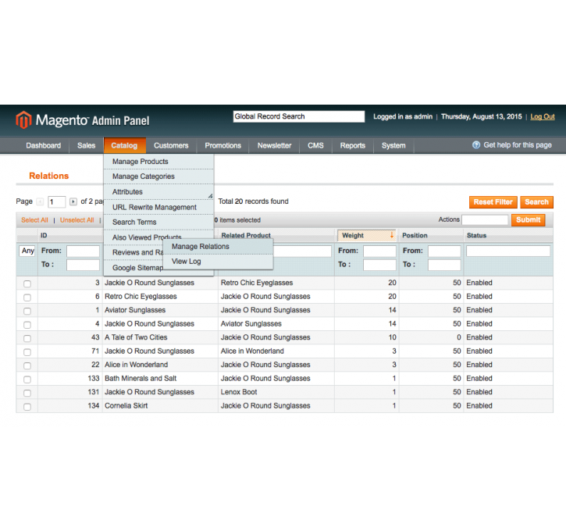Click Lenox Boot related product cell
Viewport: 566px width, 531px height.
239,392
